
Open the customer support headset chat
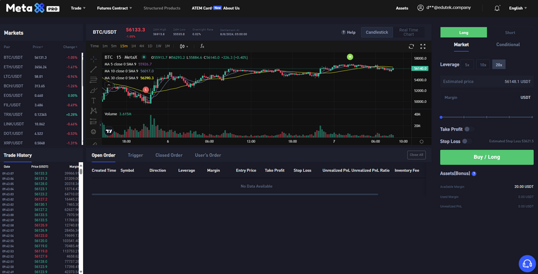click(x=526, y=264)
